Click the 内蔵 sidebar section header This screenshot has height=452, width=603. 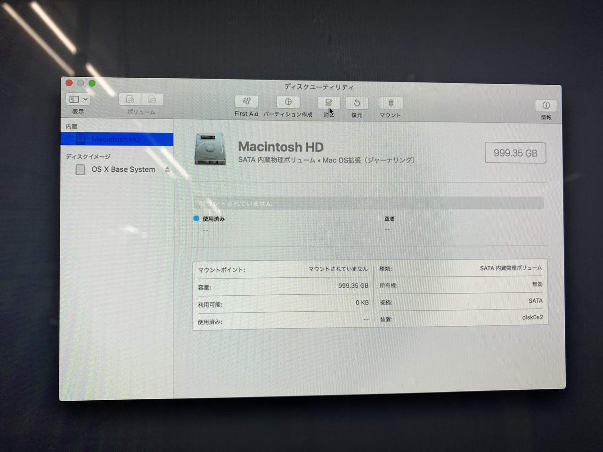tap(72, 127)
